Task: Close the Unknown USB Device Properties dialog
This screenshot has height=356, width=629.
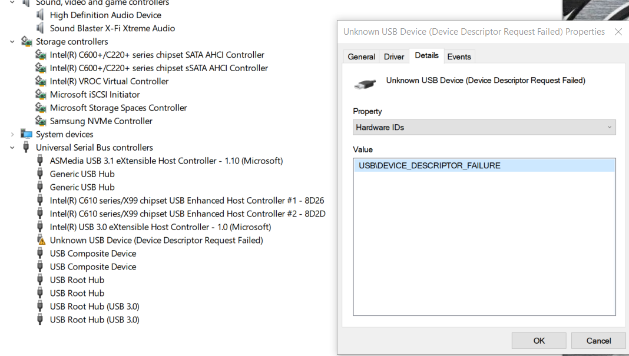Action: (618, 32)
